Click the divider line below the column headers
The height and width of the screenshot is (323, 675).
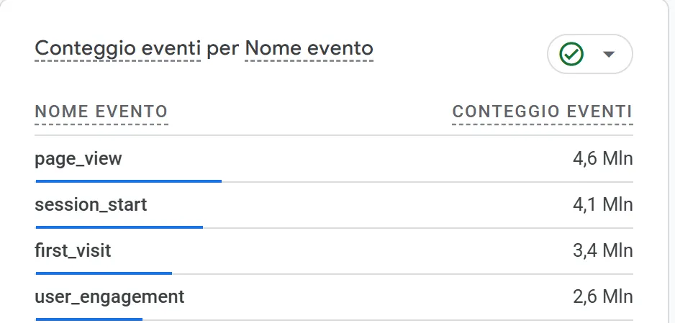coord(334,135)
